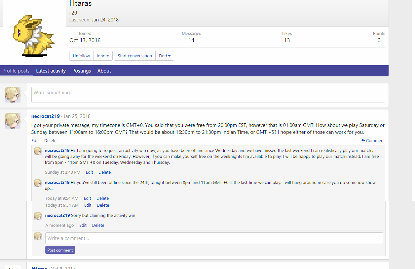Screen dimensions: 415x269
Task: Focus the Write something text box
Action: pos(208,95)
